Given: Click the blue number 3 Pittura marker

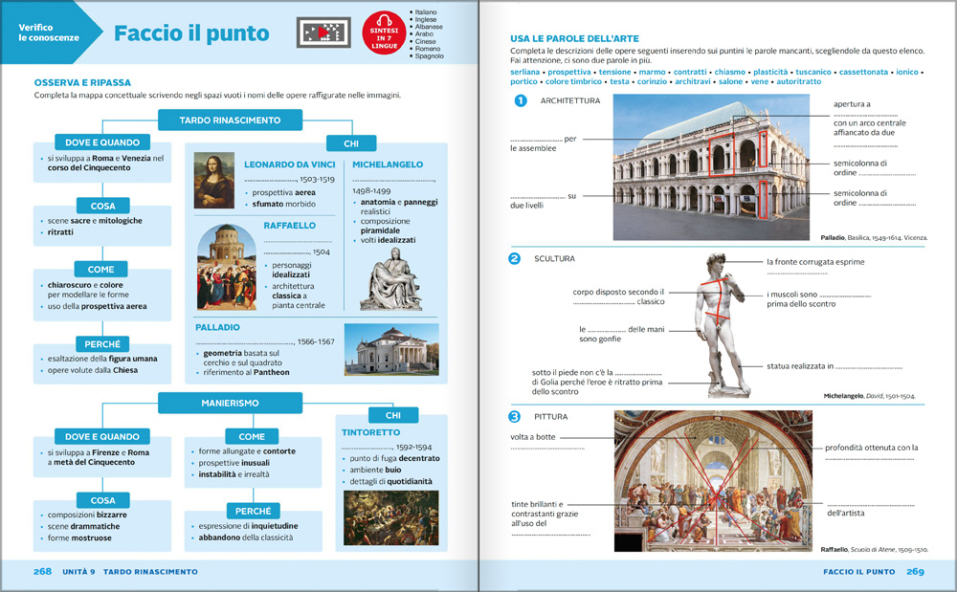Looking at the screenshot, I should [x=515, y=416].
